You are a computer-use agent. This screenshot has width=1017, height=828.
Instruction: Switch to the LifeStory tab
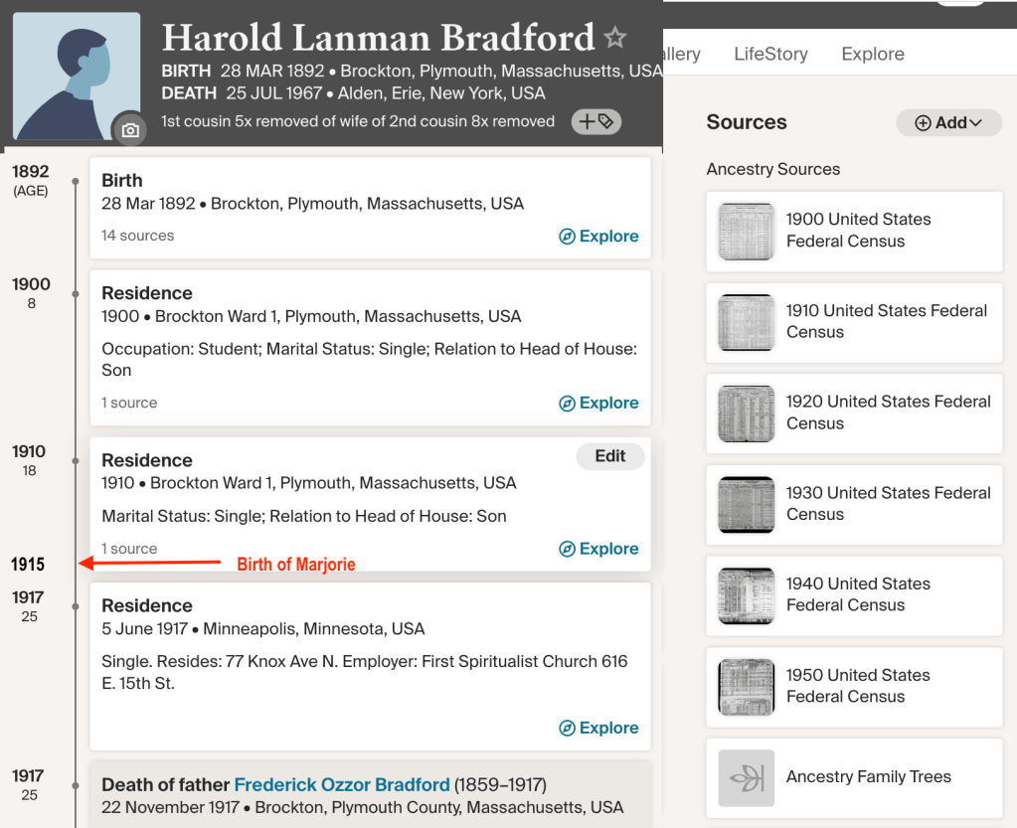coord(770,54)
